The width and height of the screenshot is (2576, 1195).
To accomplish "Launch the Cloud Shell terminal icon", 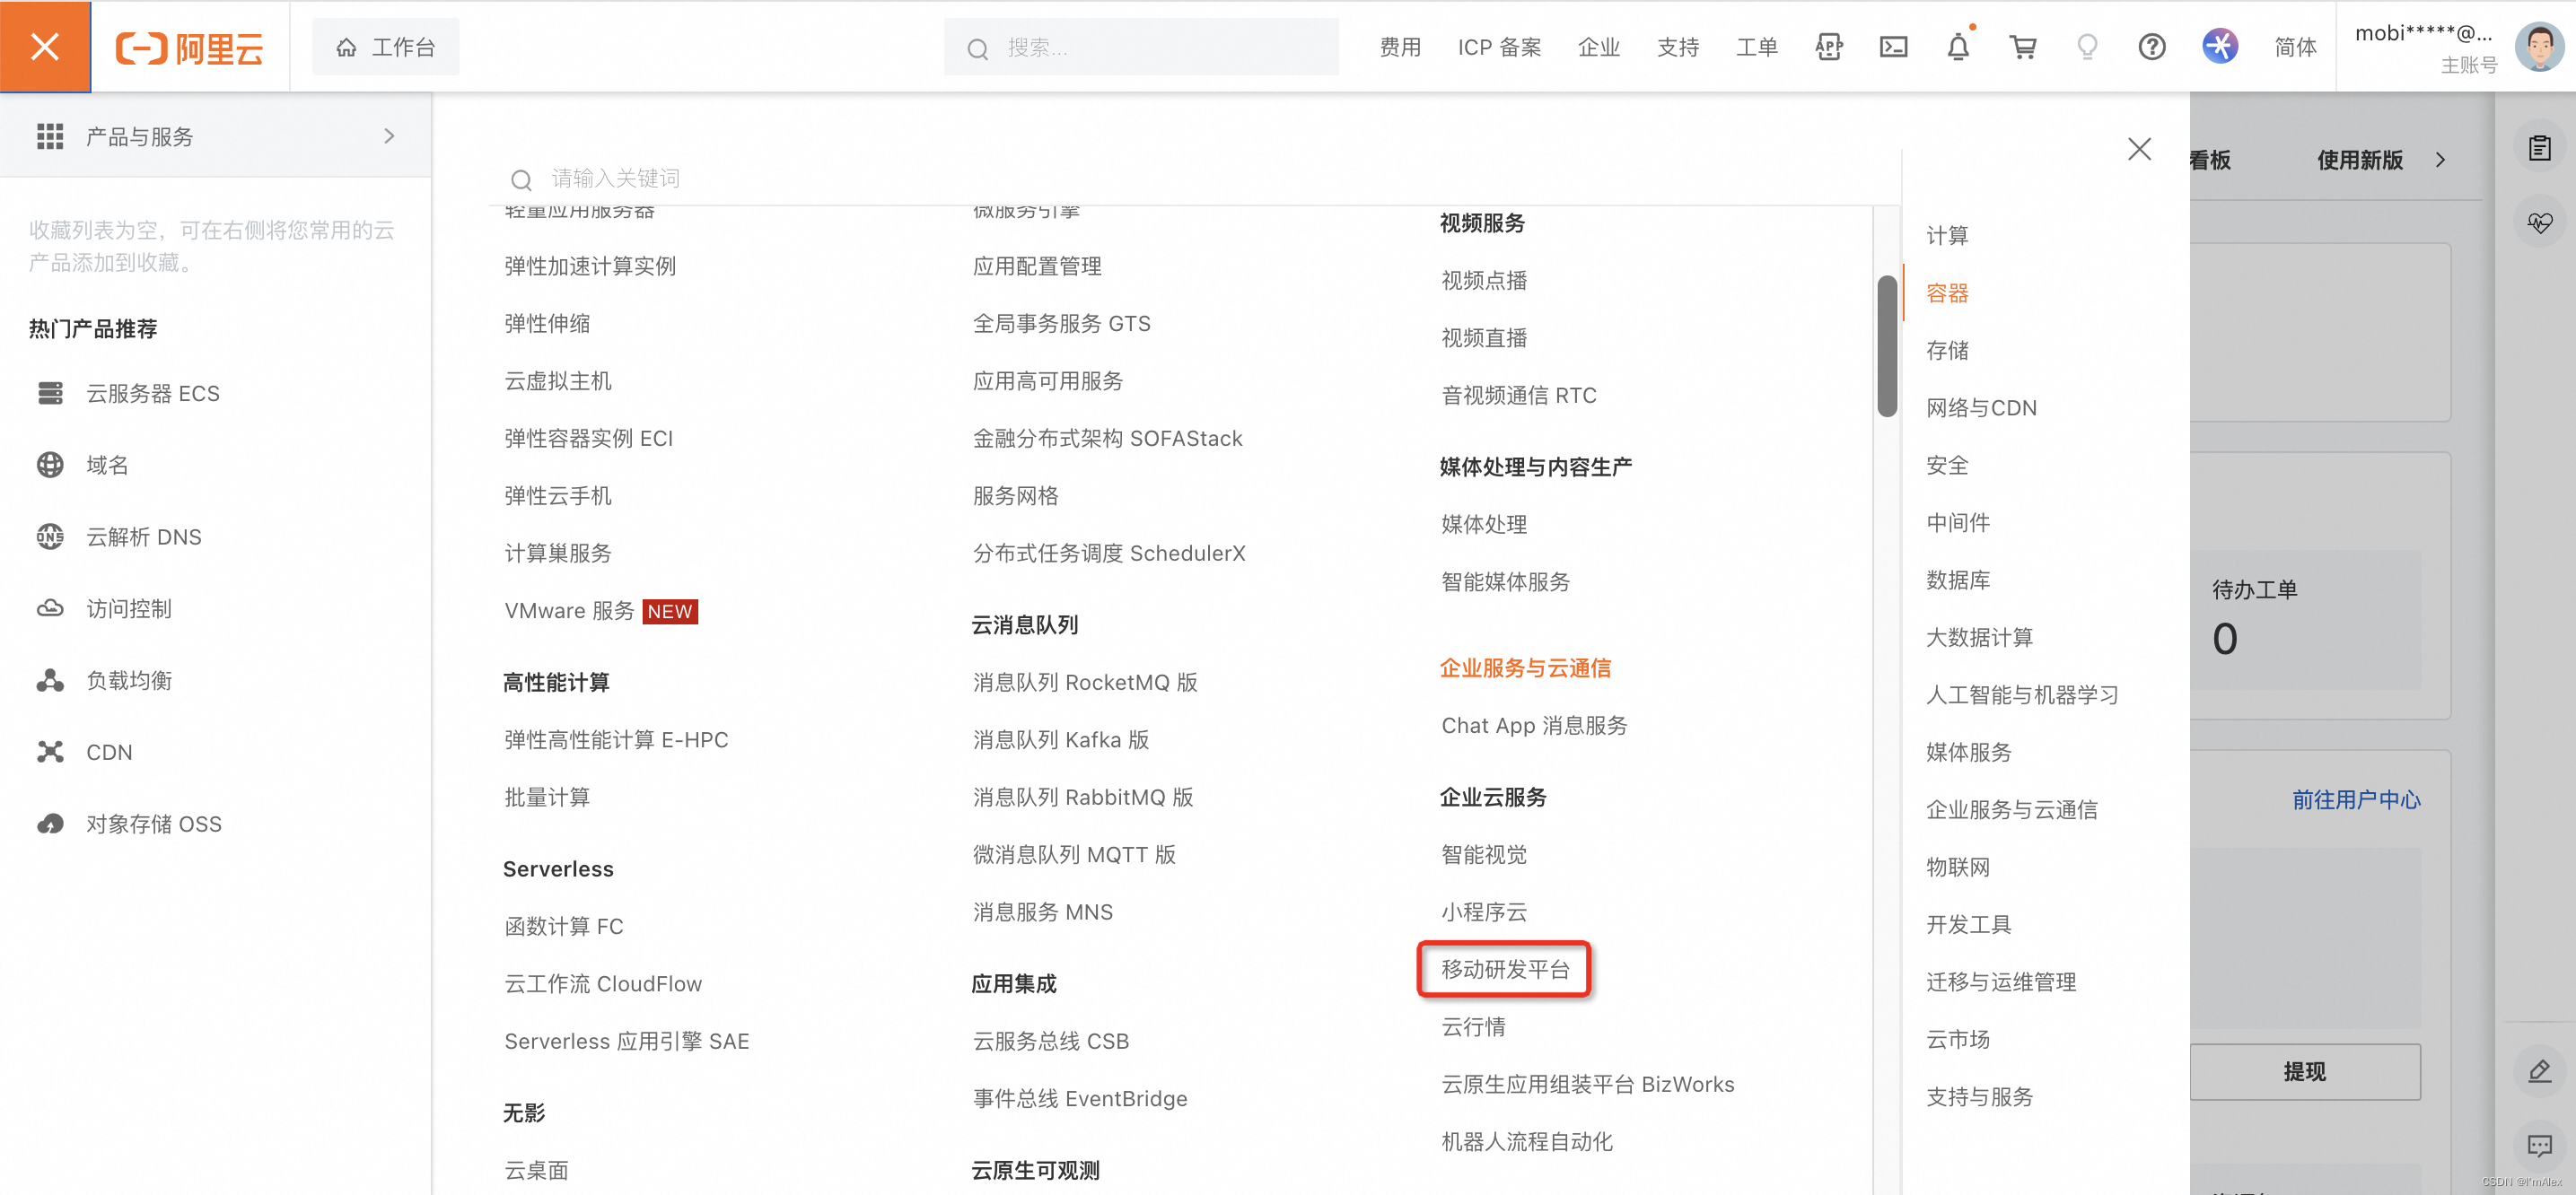I will click(x=1893, y=47).
